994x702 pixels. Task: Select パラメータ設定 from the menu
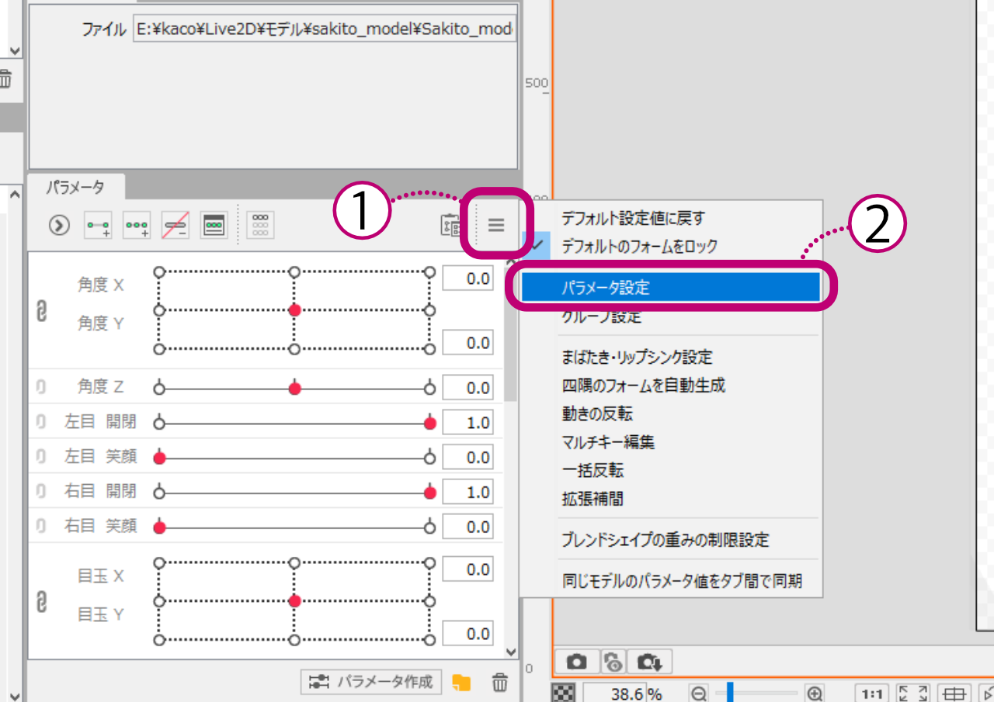671,288
